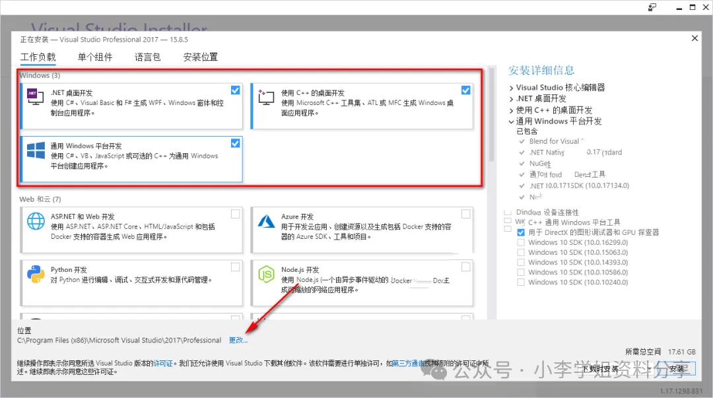Check the Node.js 开发 workload checkbox
Image resolution: width=713 pixels, height=398 pixels.
[x=465, y=267]
